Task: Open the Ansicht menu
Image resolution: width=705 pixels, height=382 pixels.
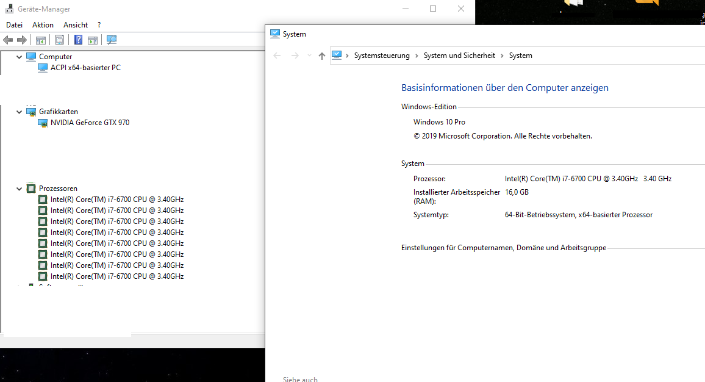Action: [x=76, y=25]
